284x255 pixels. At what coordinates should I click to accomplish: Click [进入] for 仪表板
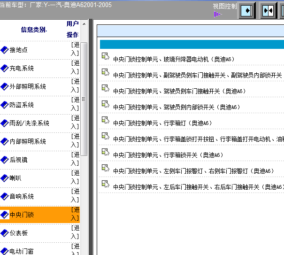click(75, 232)
